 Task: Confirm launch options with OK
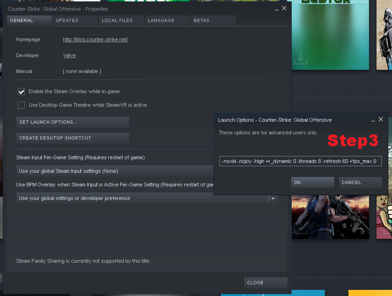312,183
